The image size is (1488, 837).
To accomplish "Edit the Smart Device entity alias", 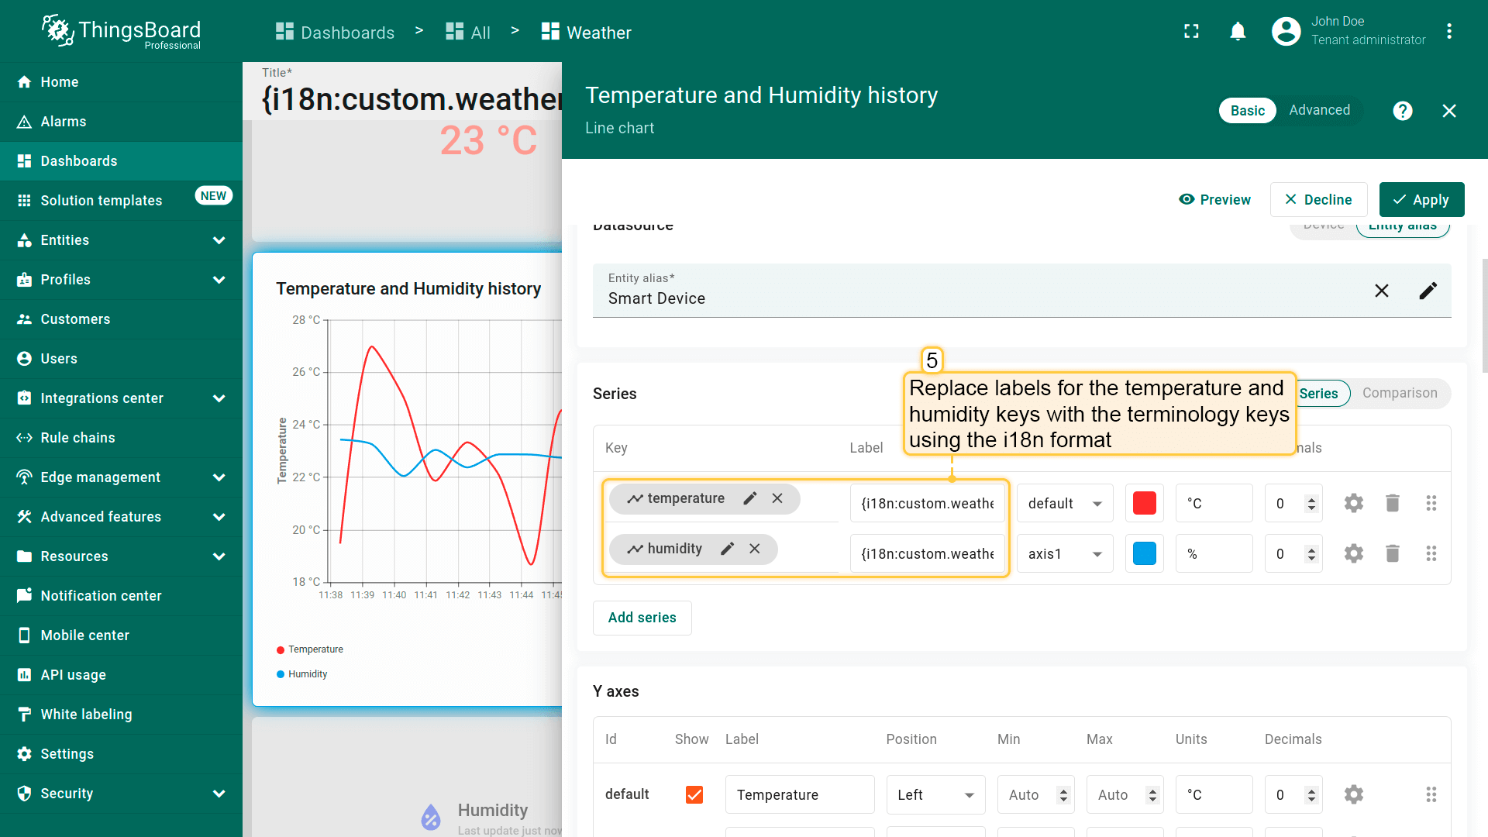I will tap(1428, 291).
